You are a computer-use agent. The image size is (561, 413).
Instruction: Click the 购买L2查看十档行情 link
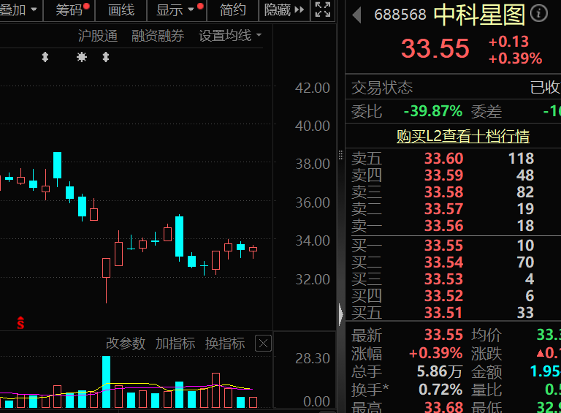pos(463,136)
